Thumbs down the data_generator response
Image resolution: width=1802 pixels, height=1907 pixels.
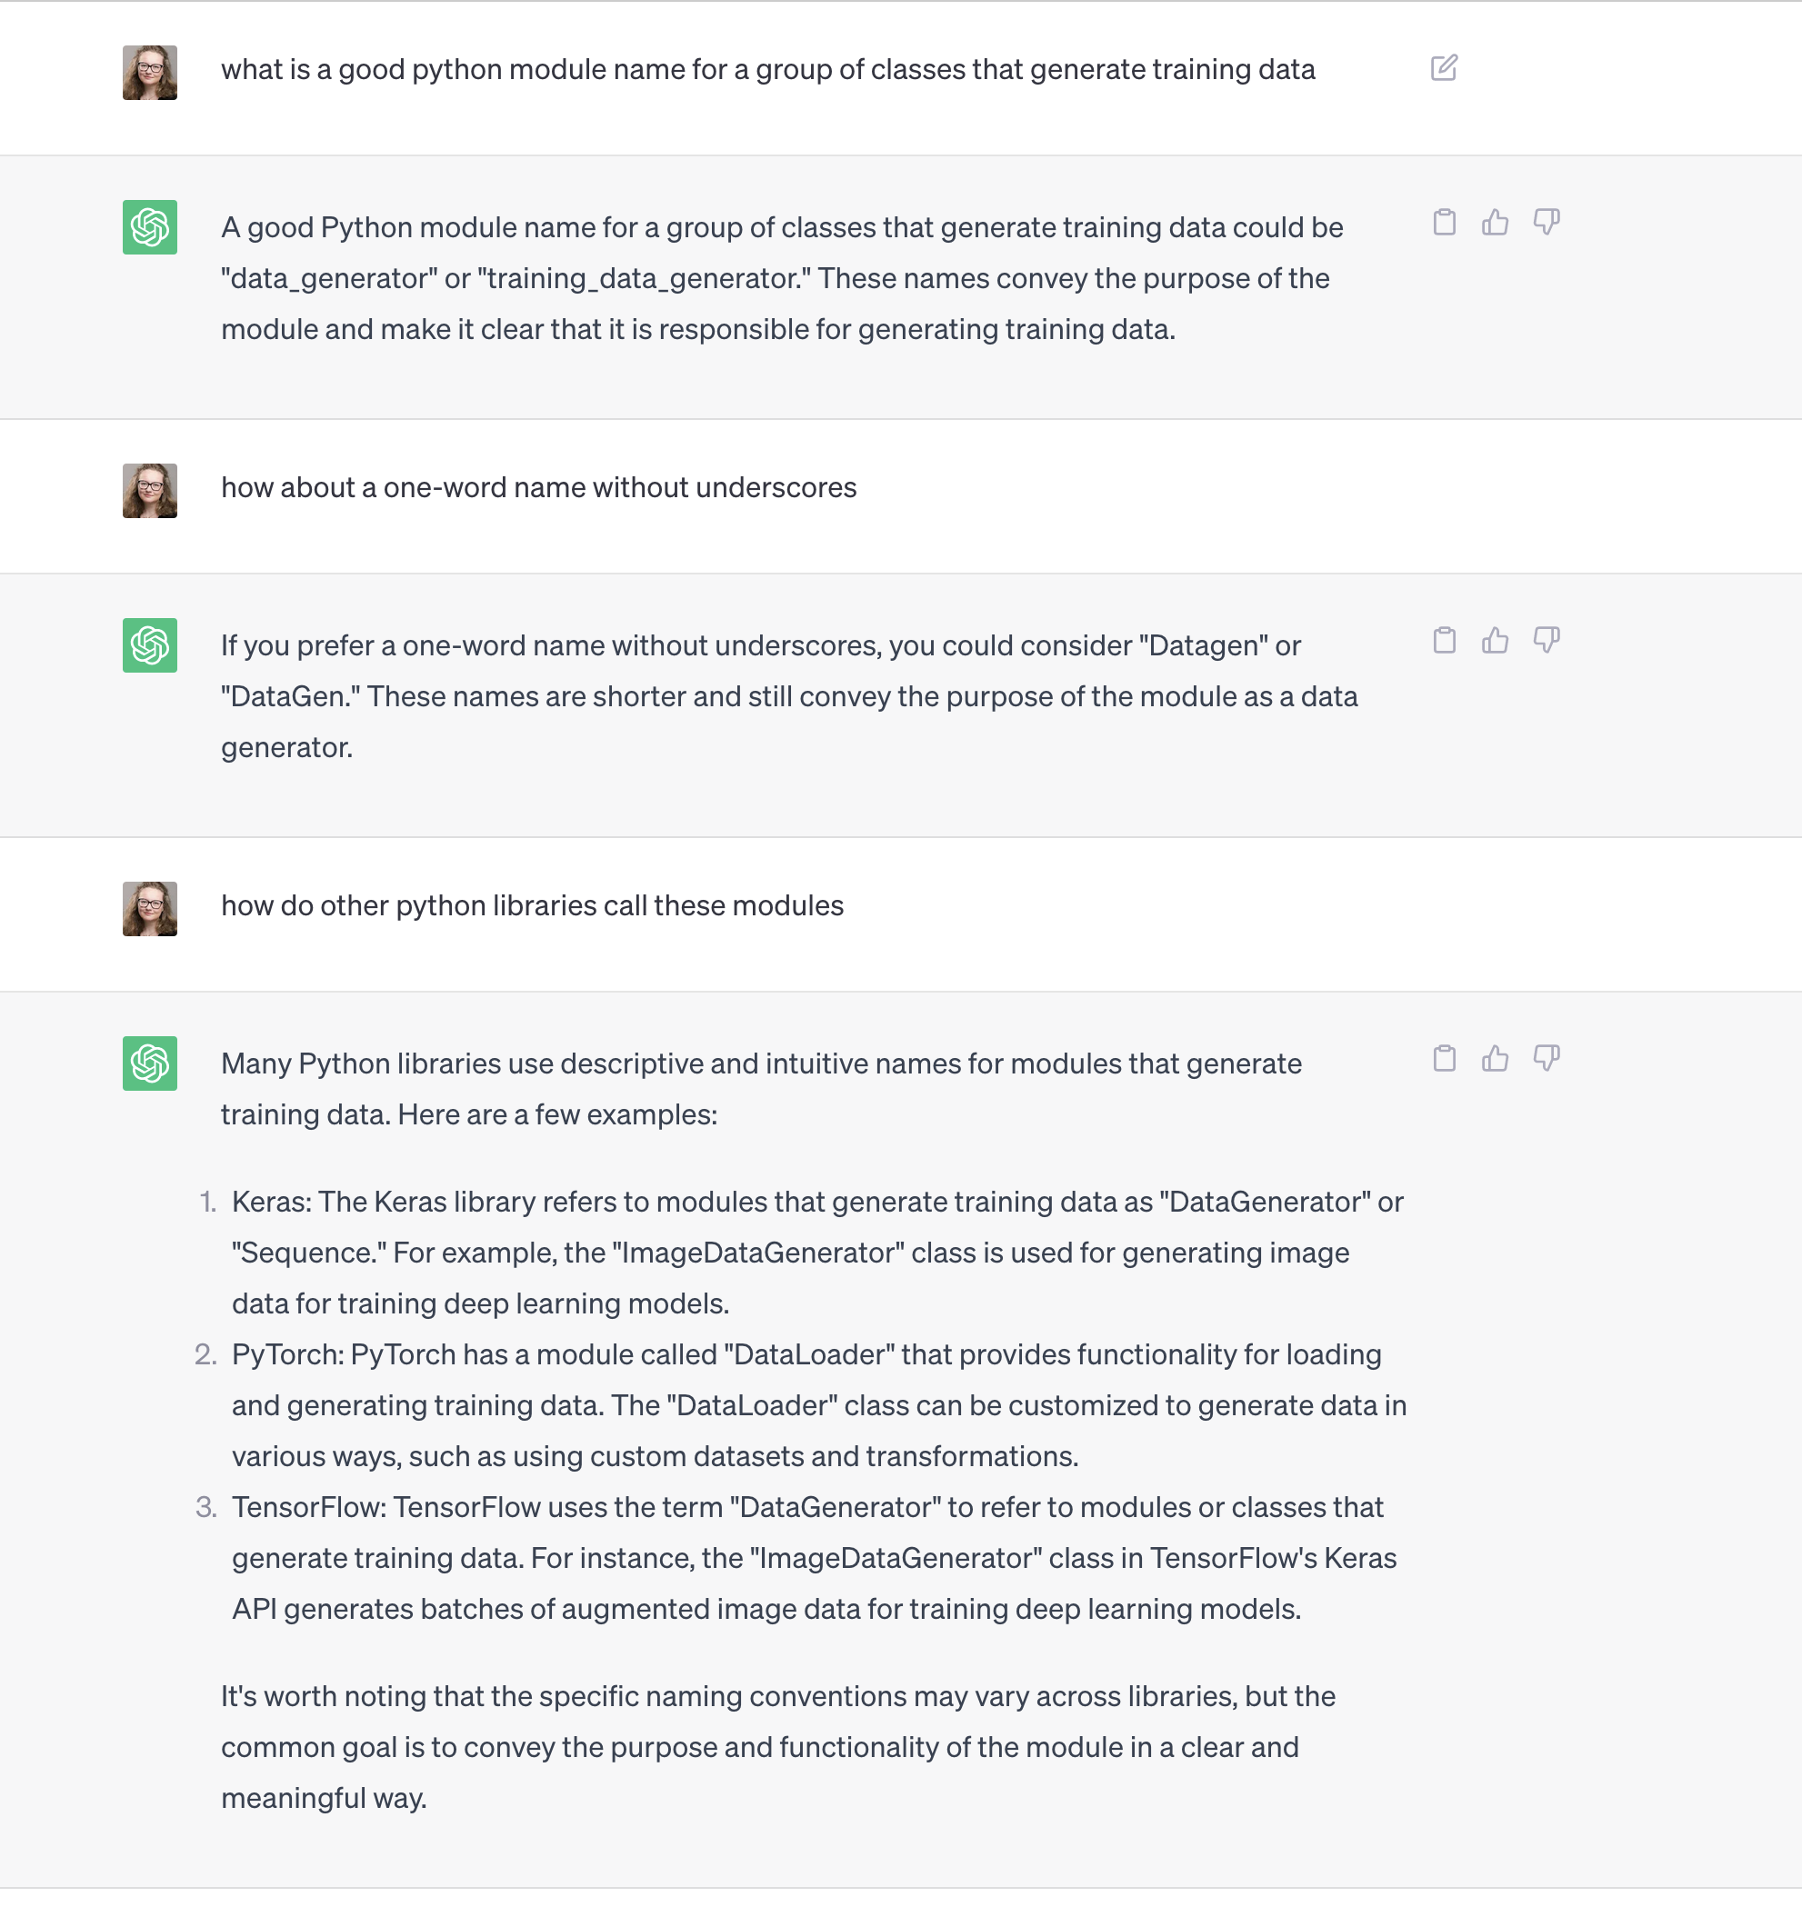pyautogui.click(x=1547, y=223)
